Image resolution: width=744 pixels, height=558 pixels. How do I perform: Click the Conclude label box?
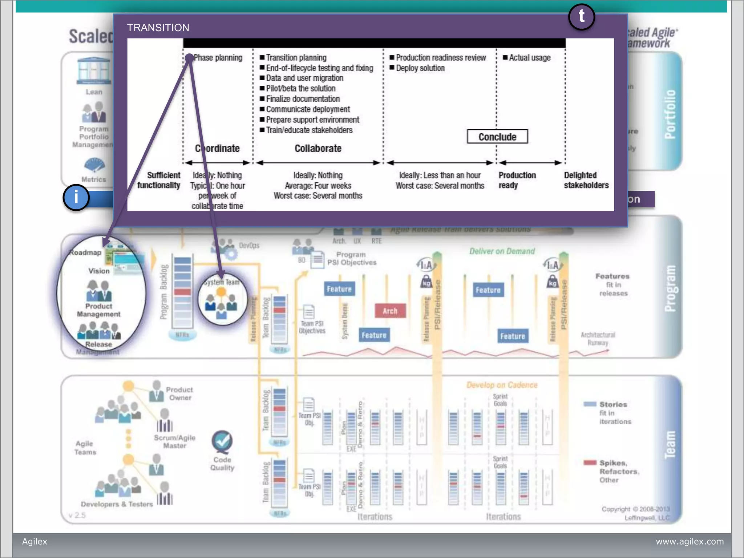tap(497, 137)
